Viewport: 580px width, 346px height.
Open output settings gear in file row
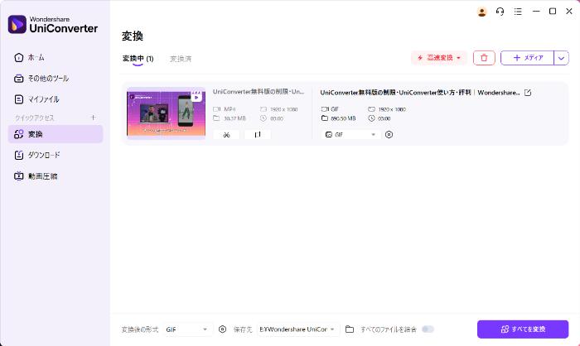389,135
